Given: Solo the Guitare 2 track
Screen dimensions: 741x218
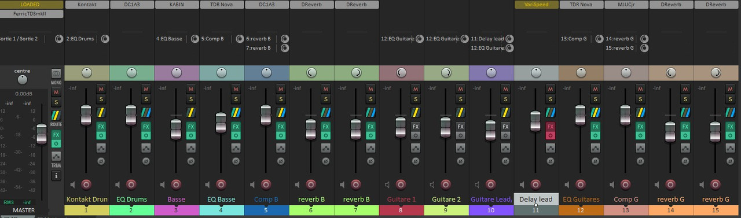Looking at the screenshot, I should coord(460,99).
